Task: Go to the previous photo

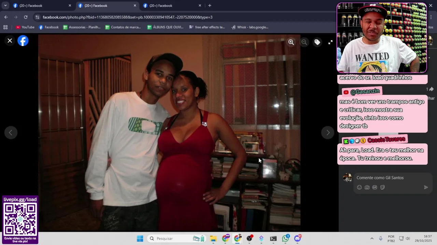Action: click(11, 133)
